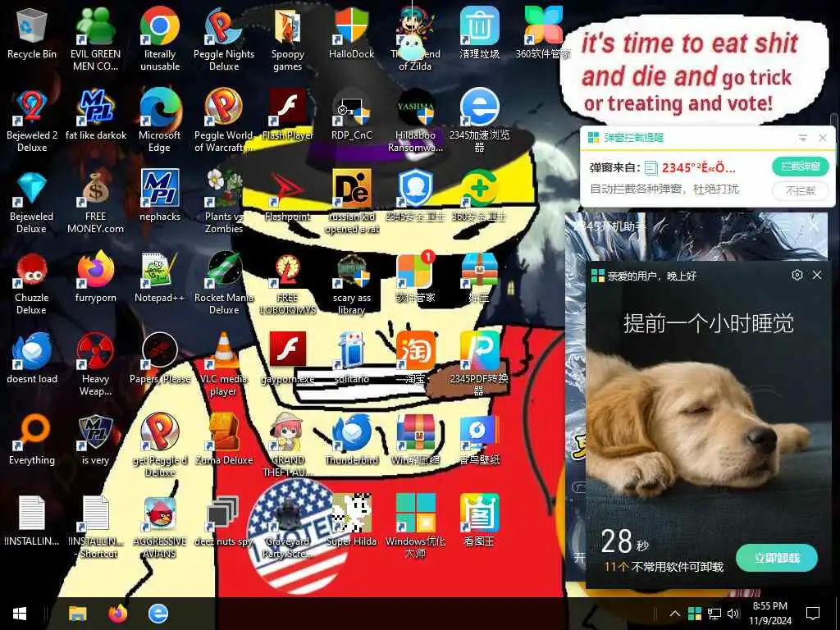Image resolution: width=840 pixels, height=630 pixels.
Task: Close the 亲爱的用户 greeting popup
Action: click(x=817, y=275)
